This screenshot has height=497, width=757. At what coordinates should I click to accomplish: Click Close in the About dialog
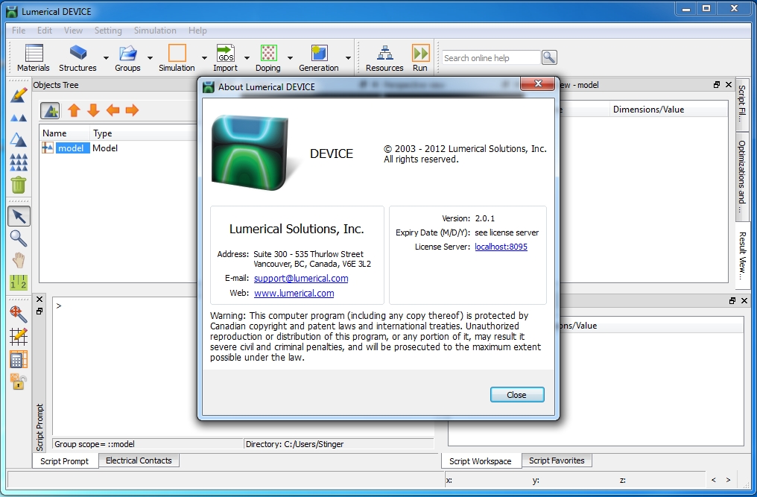[x=517, y=395]
